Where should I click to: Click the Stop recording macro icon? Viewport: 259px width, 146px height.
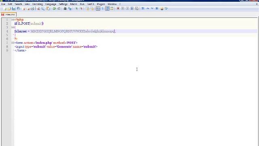click(x=123, y=9)
